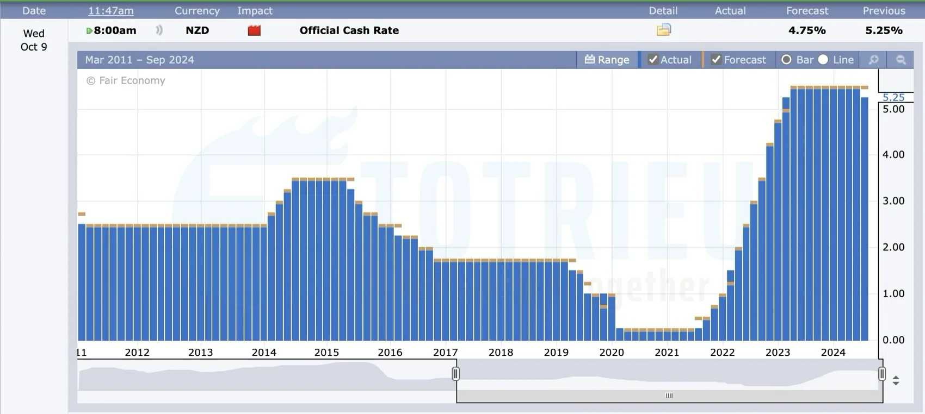Click the Forecast column header
The width and height of the screenshot is (925, 414).
pyautogui.click(x=807, y=11)
